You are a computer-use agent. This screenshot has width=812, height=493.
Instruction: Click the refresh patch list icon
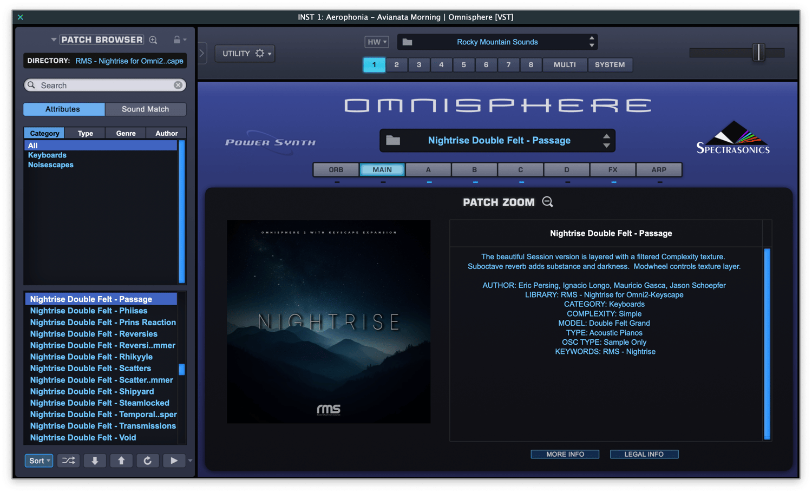[x=147, y=461]
